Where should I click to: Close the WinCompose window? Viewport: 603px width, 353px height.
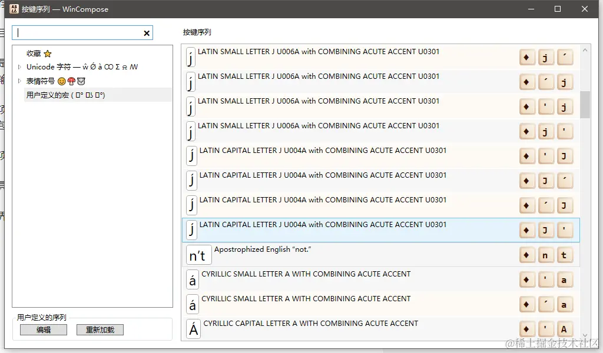[x=585, y=9]
